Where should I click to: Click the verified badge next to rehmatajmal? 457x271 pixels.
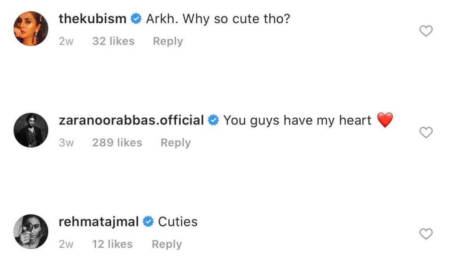pos(149,222)
